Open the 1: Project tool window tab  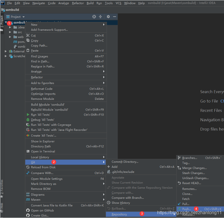2,23
